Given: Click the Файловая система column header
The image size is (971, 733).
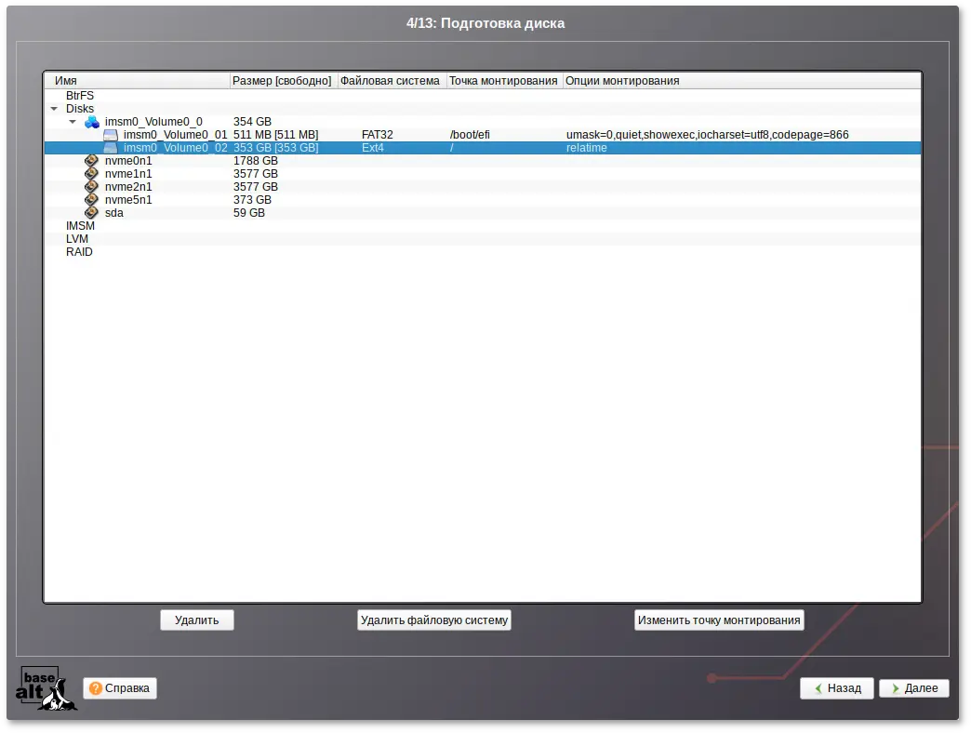Looking at the screenshot, I should [392, 81].
